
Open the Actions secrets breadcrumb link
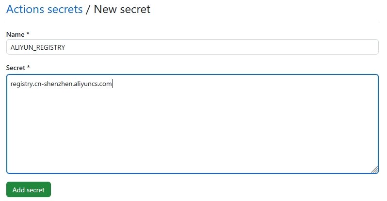[44, 9]
